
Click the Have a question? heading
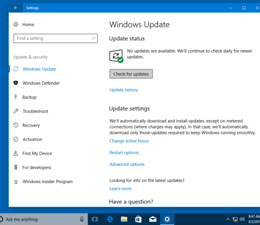131,202
